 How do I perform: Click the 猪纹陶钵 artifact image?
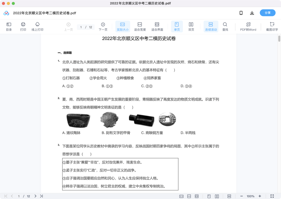pos(78,120)
